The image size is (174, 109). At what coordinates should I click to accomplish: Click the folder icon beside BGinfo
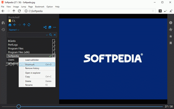pos(54,41)
